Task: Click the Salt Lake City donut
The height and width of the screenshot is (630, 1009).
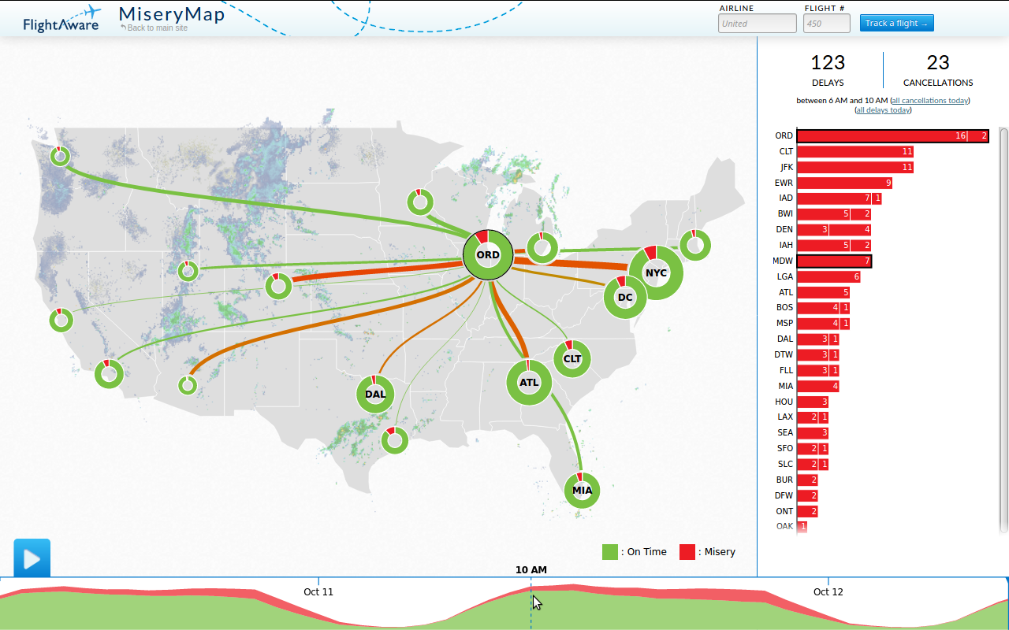Action: coord(188,272)
